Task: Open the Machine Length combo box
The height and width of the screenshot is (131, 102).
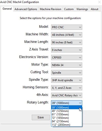Action: (67, 42)
